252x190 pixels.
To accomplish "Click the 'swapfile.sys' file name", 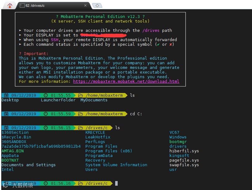I will (x=184, y=165).
